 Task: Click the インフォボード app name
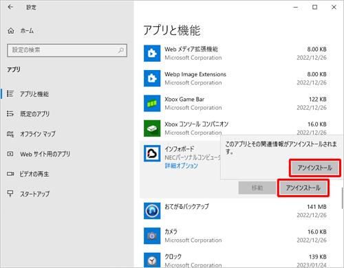click(x=180, y=149)
